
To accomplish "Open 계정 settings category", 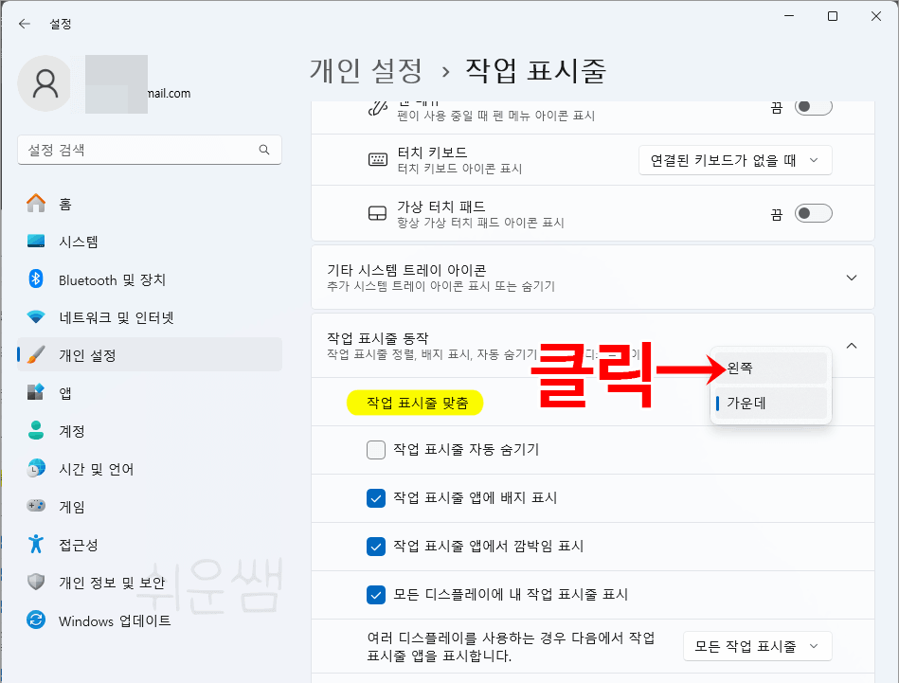I will [x=150, y=431].
